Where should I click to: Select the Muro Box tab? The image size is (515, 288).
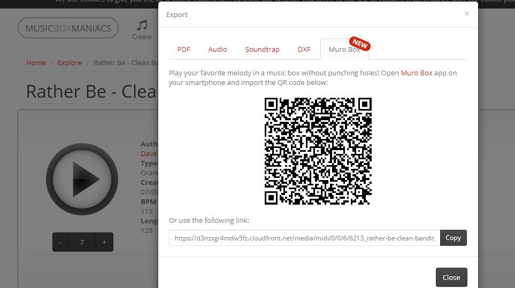(x=344, y=50)
